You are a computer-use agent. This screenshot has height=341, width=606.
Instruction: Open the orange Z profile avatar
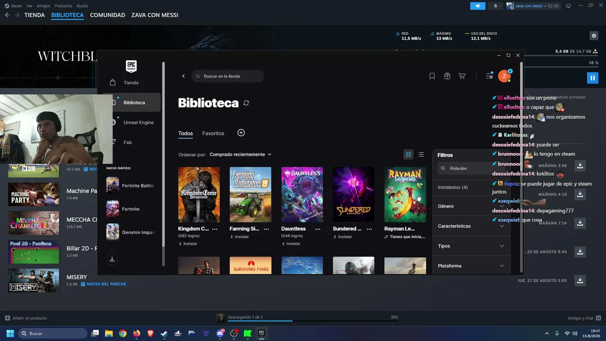505,76
